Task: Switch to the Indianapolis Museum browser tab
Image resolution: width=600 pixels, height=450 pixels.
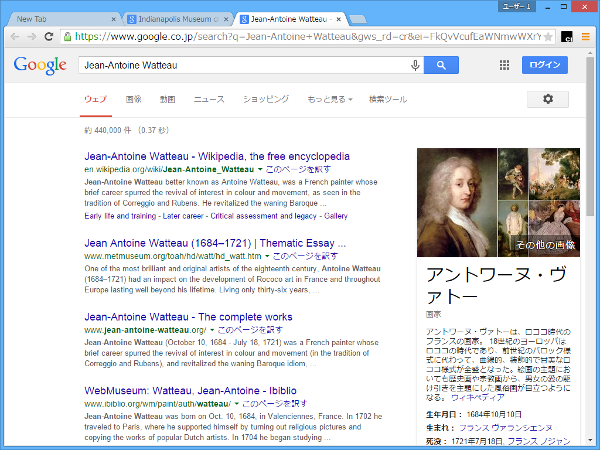Action: coord(173,18)
